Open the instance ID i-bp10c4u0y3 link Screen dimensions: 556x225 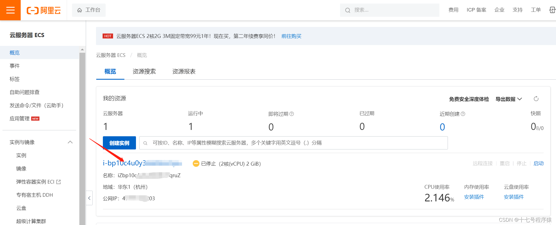142,163
